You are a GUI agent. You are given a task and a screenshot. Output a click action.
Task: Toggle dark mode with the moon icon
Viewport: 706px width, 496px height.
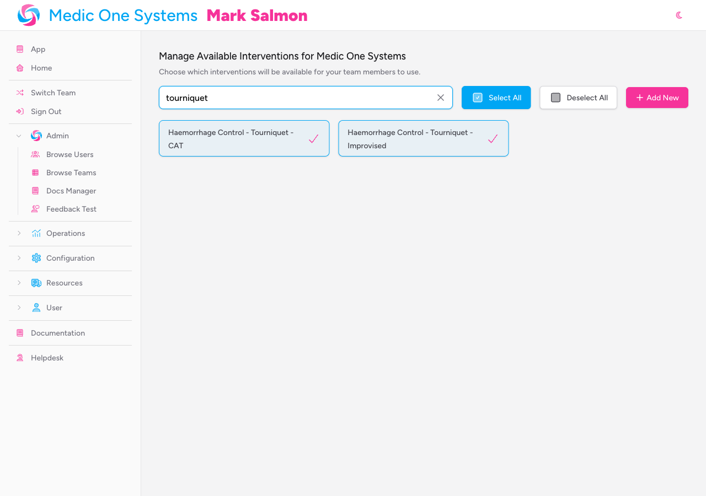pos(678,15)
